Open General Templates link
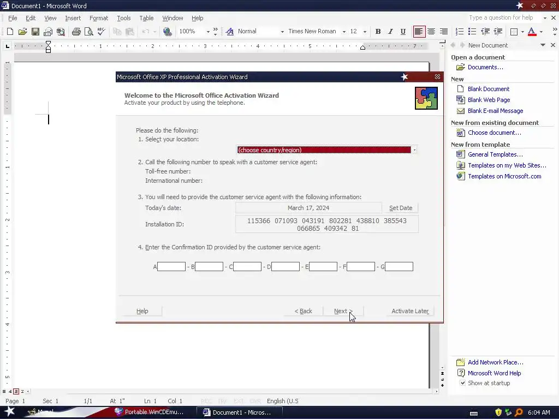 495,154
